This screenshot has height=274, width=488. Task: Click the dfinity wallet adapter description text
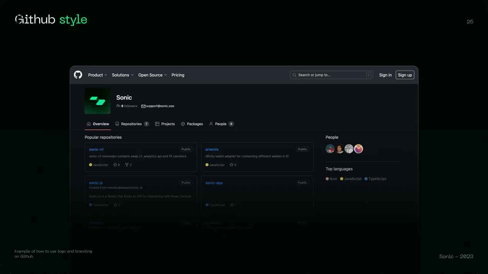tap(247, 157)
